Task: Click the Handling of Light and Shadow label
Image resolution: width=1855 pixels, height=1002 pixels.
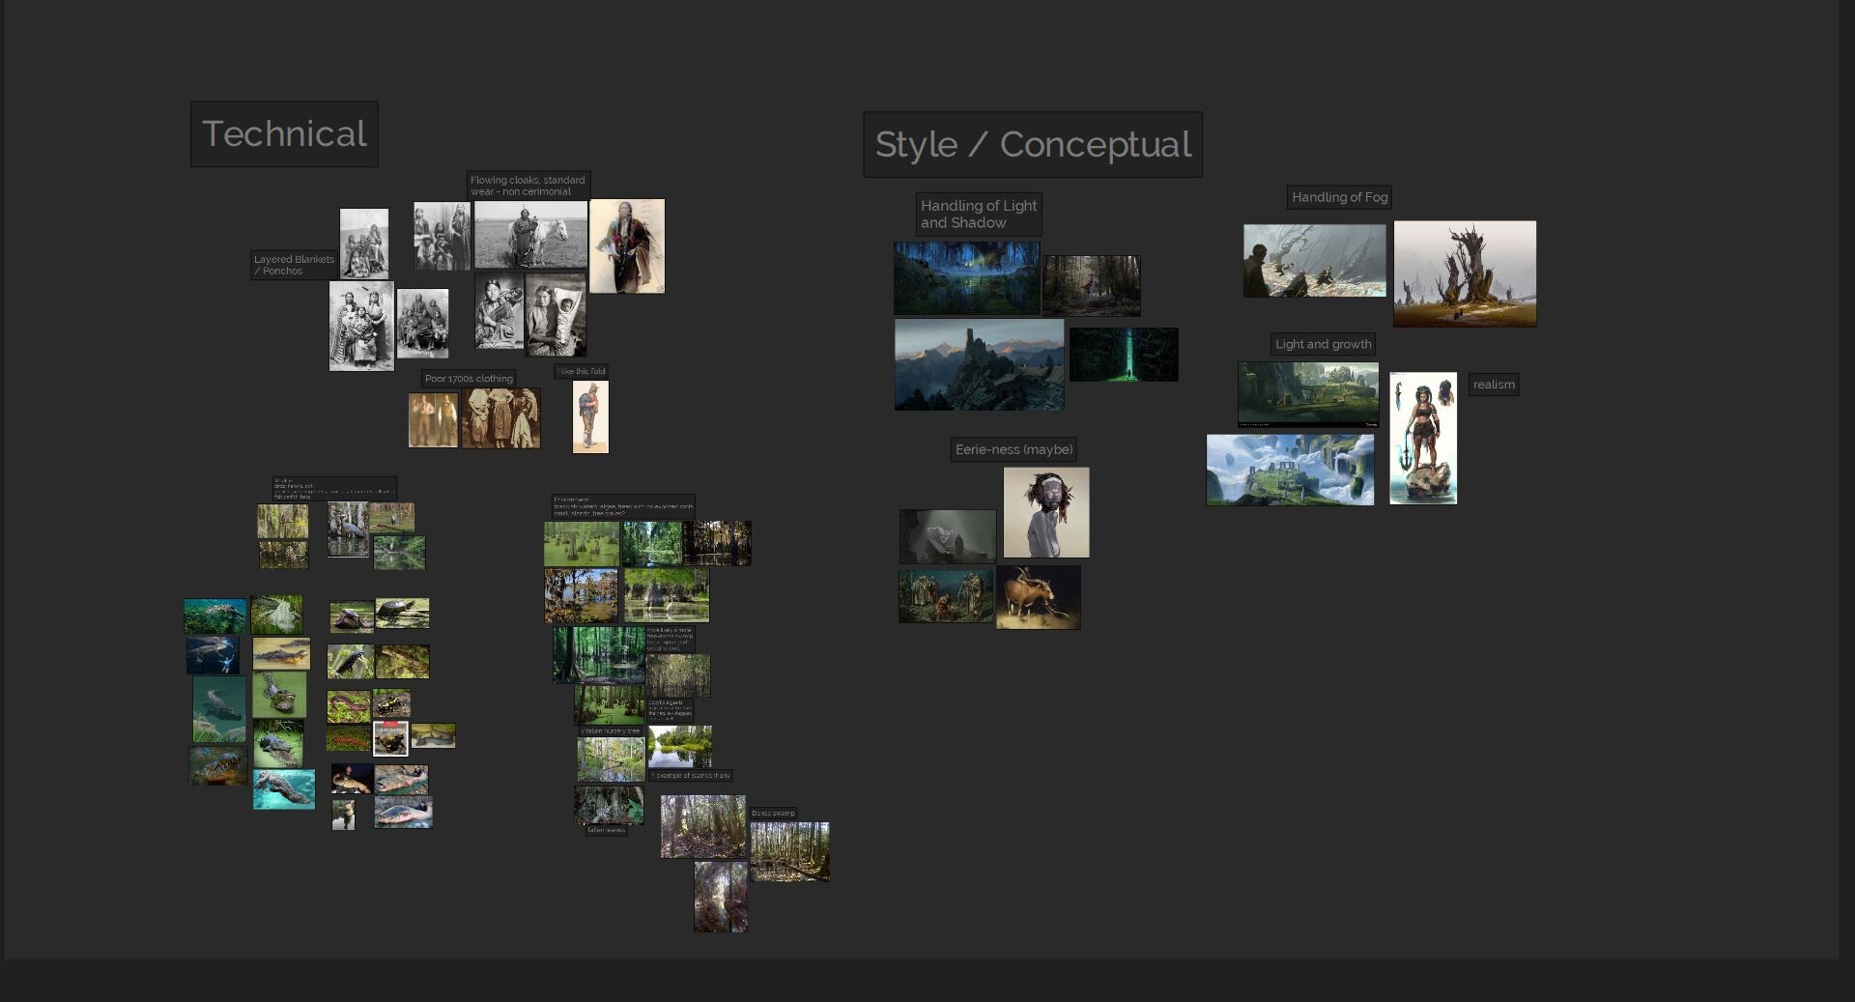Action: pyautogui.click(x=979, y=215)
